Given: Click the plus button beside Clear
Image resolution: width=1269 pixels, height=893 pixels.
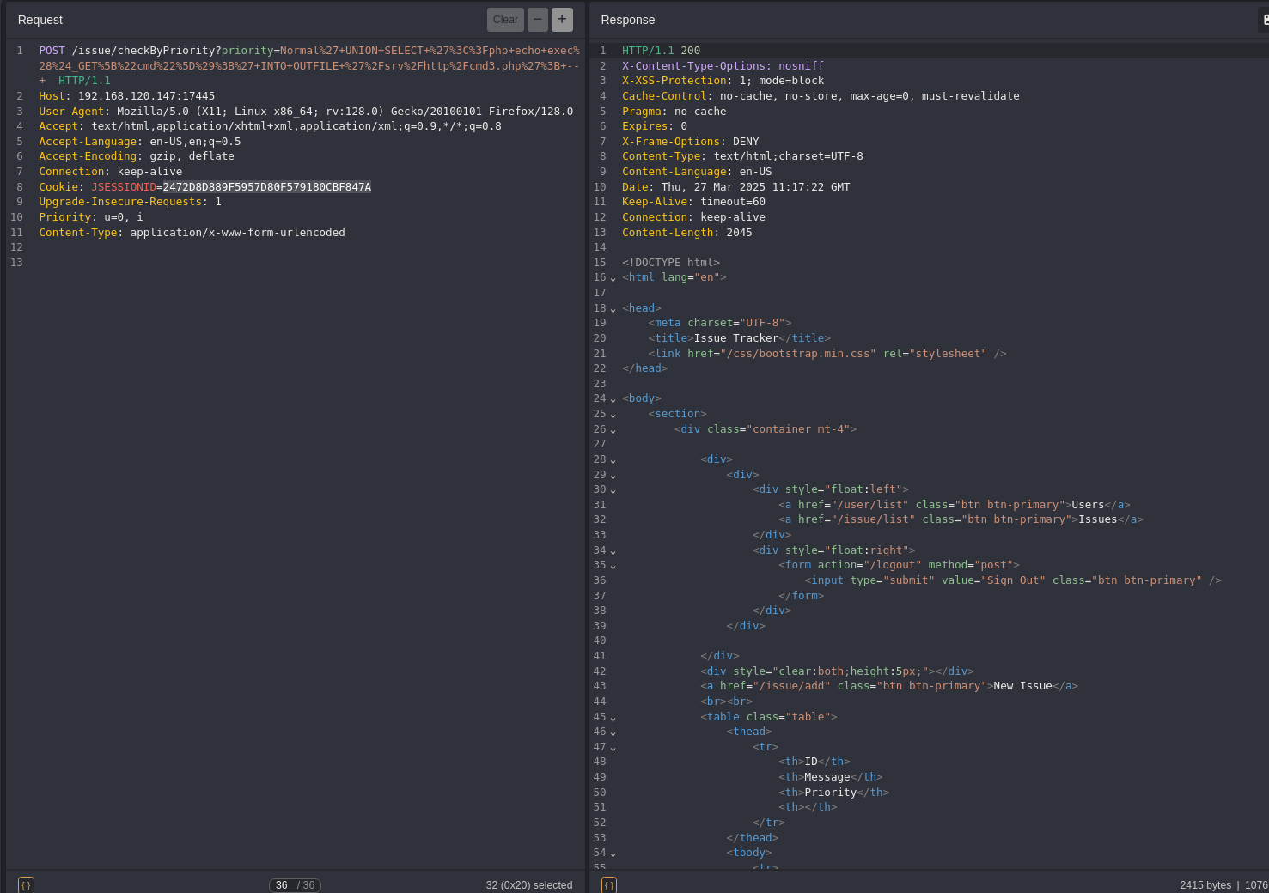Looking at the screenshot, I should 562,20.
